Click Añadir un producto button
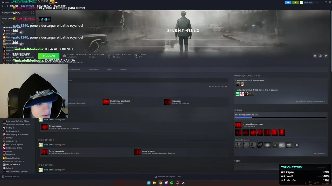This screenshot has width=332, height=186. (x=11, y=177)
